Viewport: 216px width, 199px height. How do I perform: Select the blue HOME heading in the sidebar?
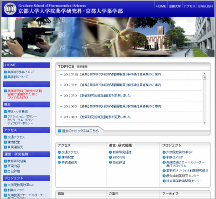[26, 65]
